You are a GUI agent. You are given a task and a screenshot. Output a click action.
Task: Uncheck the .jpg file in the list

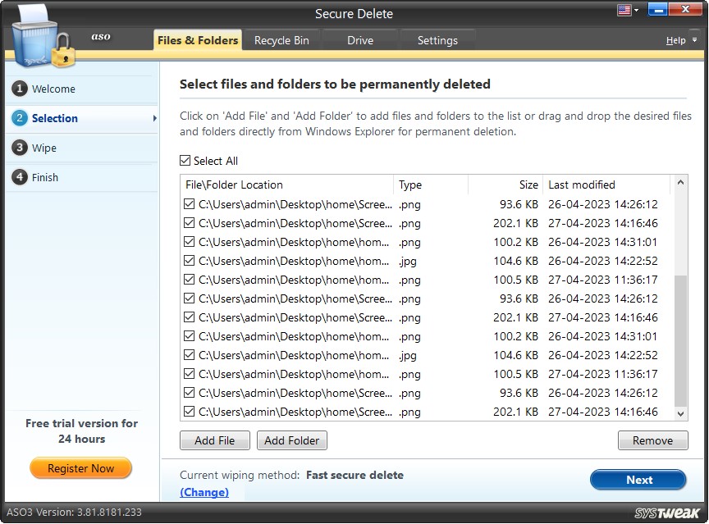pyautogui.click(x=189, y=261)
